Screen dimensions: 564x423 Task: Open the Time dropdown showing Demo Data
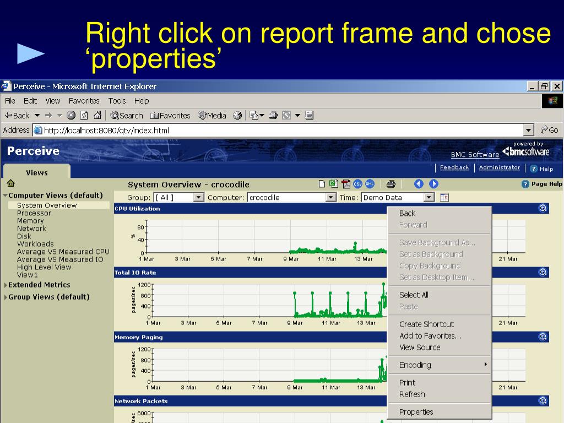tap(398, 198)
